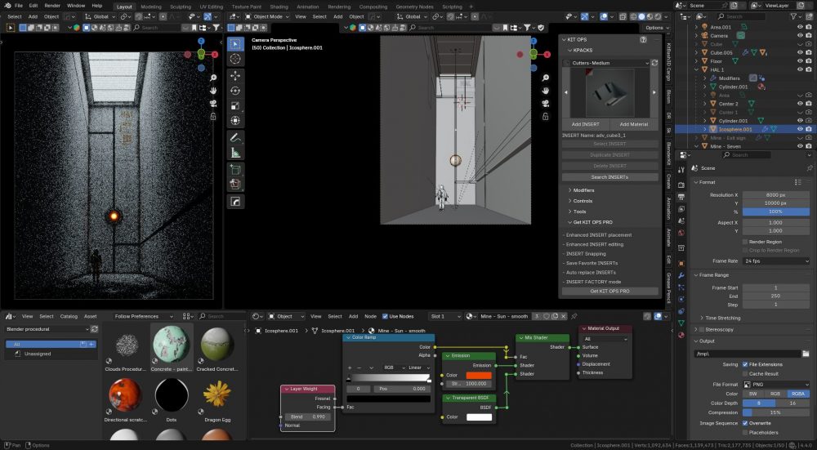Select the RGBA color mode button
This screenshot has height=450, width=817.
(798, 394)
